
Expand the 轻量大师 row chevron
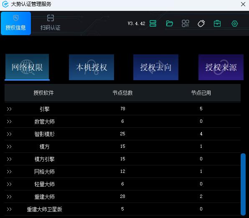9,184
